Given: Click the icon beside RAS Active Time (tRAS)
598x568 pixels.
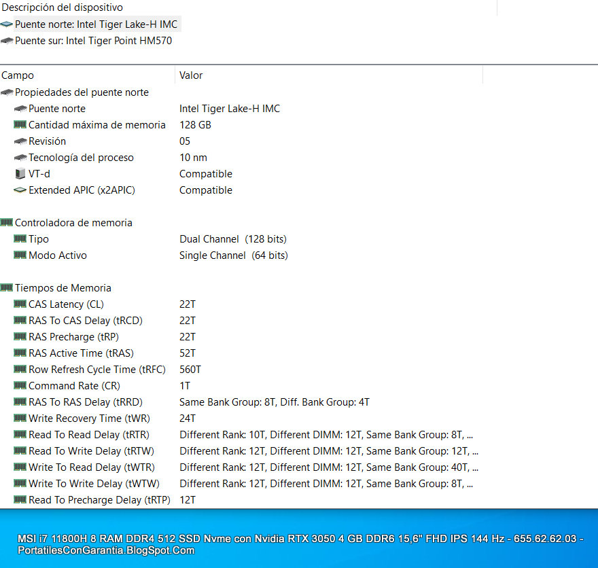Looking at the screenshot, I should (20, 353).
